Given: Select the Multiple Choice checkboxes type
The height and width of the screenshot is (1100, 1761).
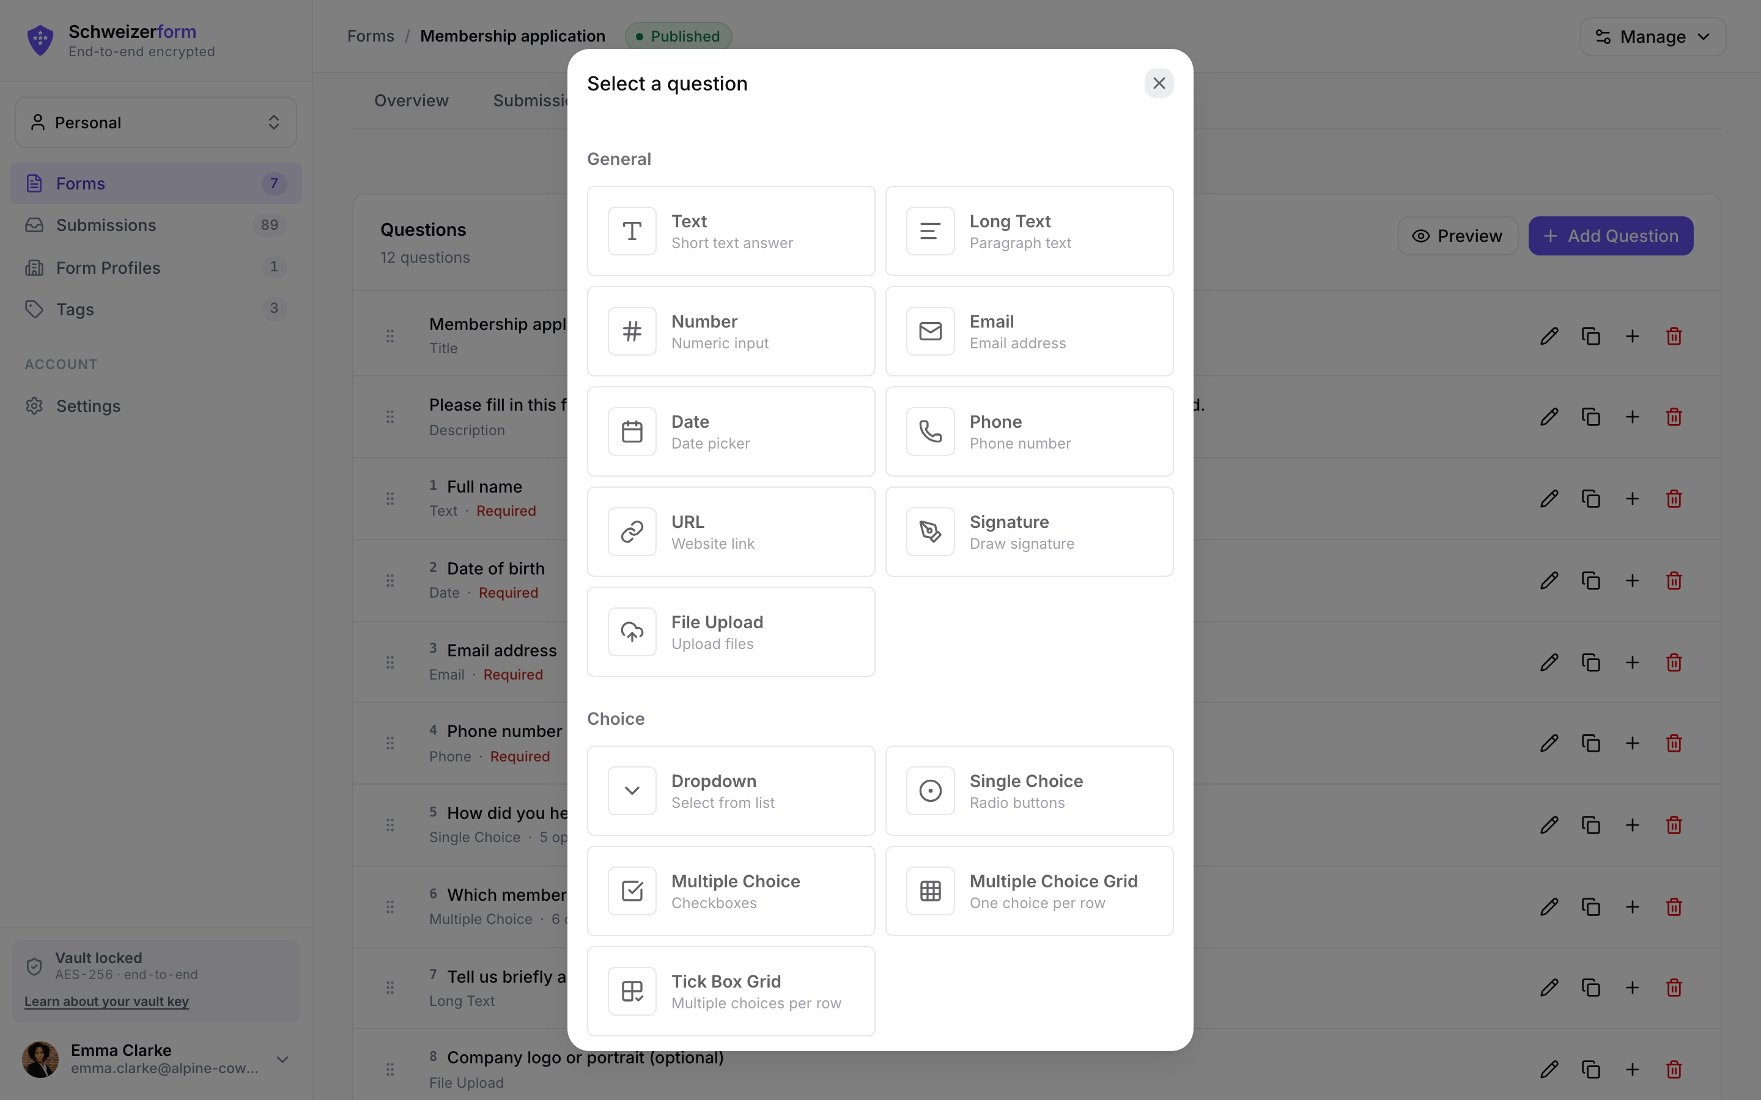Looking at the screenshot, I should (731, 891).
